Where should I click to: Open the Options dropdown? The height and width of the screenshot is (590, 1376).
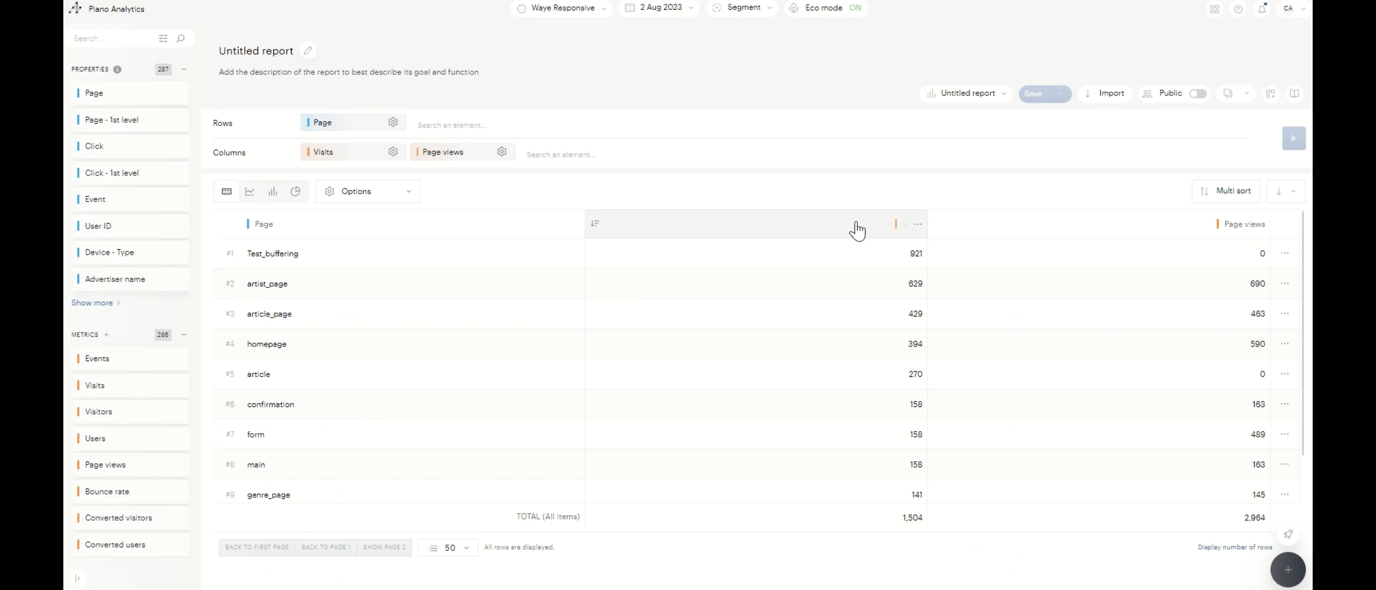pyautogui.click(x=368, y=191)
